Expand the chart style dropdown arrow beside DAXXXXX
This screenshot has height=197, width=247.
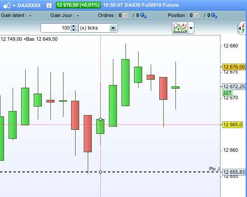click(x=14, y=6)
